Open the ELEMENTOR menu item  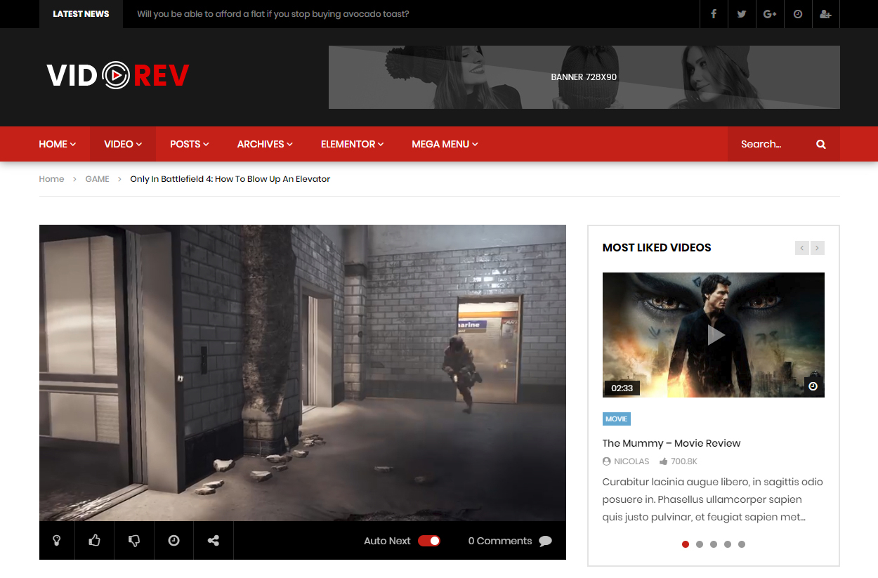click(x=352, y=144)
